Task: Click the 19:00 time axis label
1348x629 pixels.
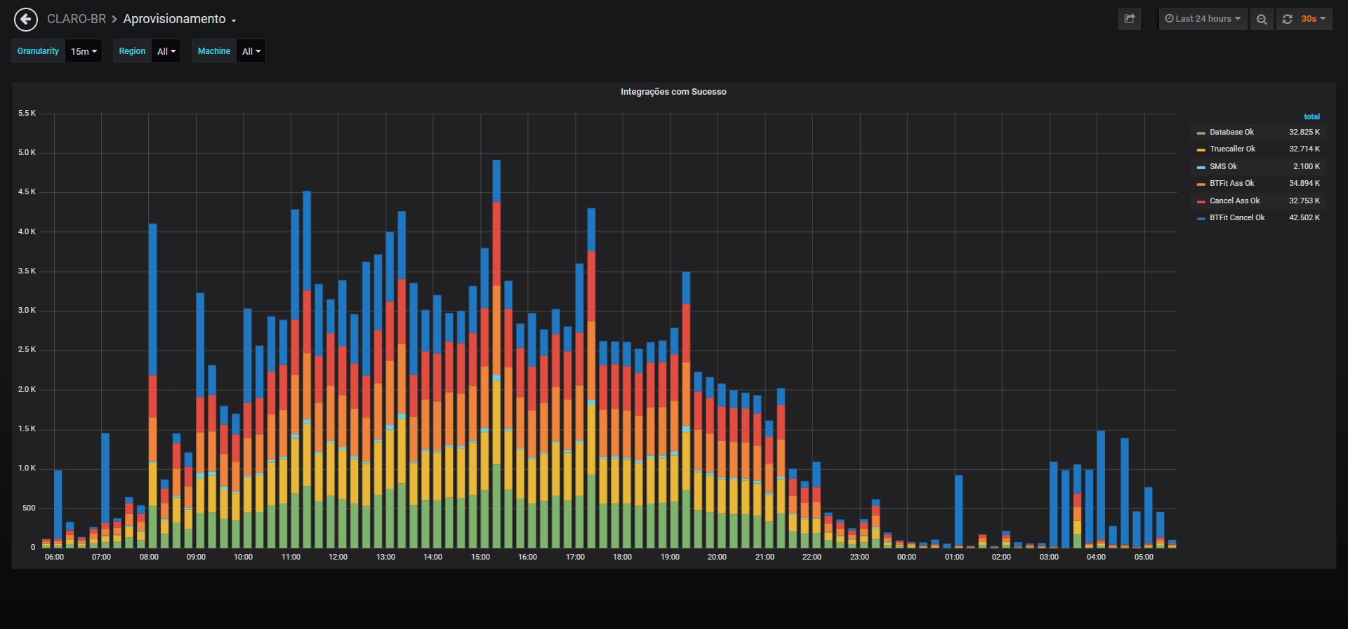Action: (670, 557)
